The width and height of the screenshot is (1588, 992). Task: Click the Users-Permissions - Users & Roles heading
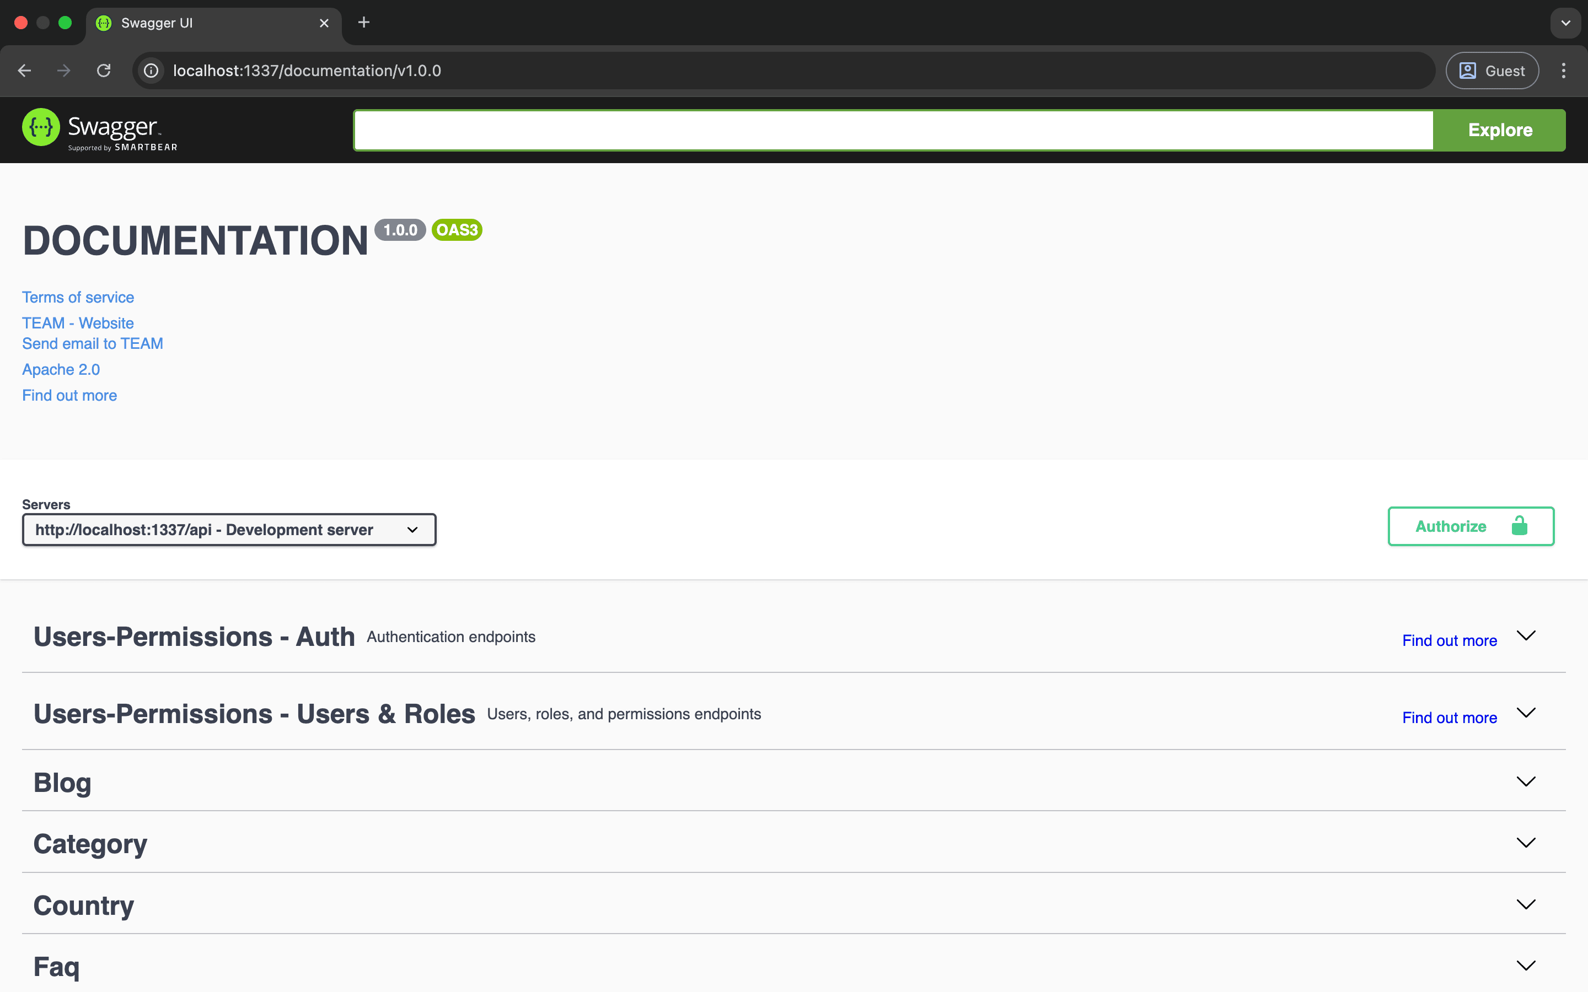(x=255, y=714)
